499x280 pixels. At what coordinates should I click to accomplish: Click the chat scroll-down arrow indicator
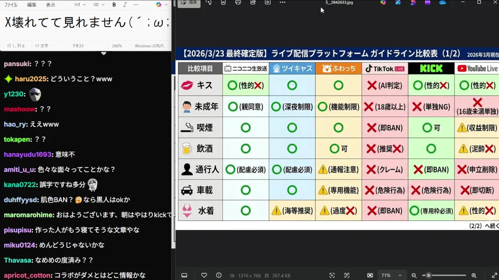click(x=104, y=53)
